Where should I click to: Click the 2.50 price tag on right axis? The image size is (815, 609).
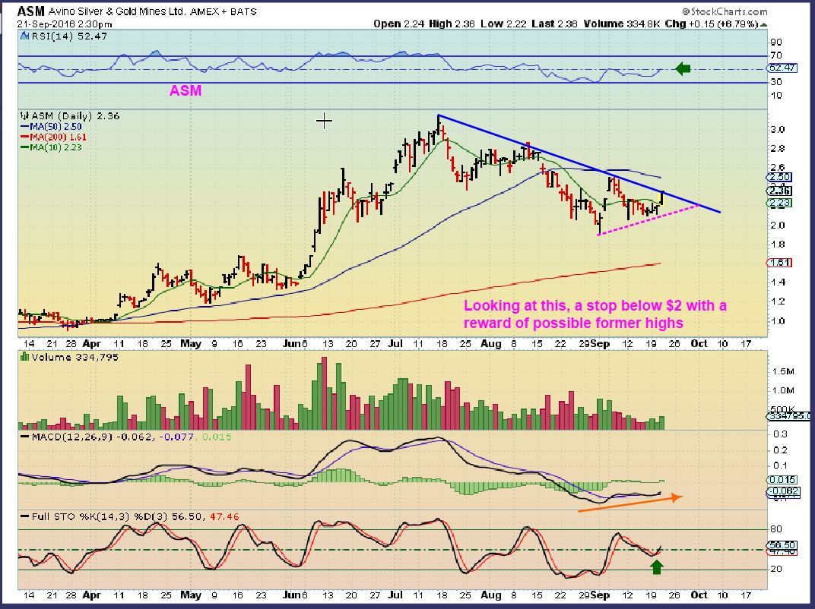pyautogui.click(x=779, y=177)
